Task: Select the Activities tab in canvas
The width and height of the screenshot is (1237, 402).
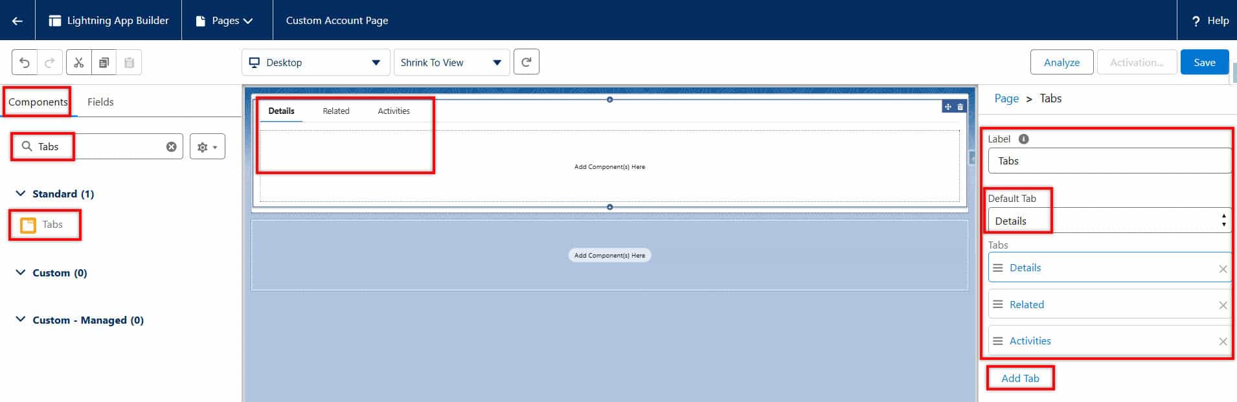Action: 394,111
